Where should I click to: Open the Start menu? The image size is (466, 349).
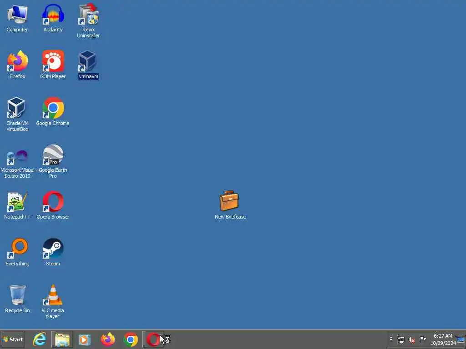12,339
